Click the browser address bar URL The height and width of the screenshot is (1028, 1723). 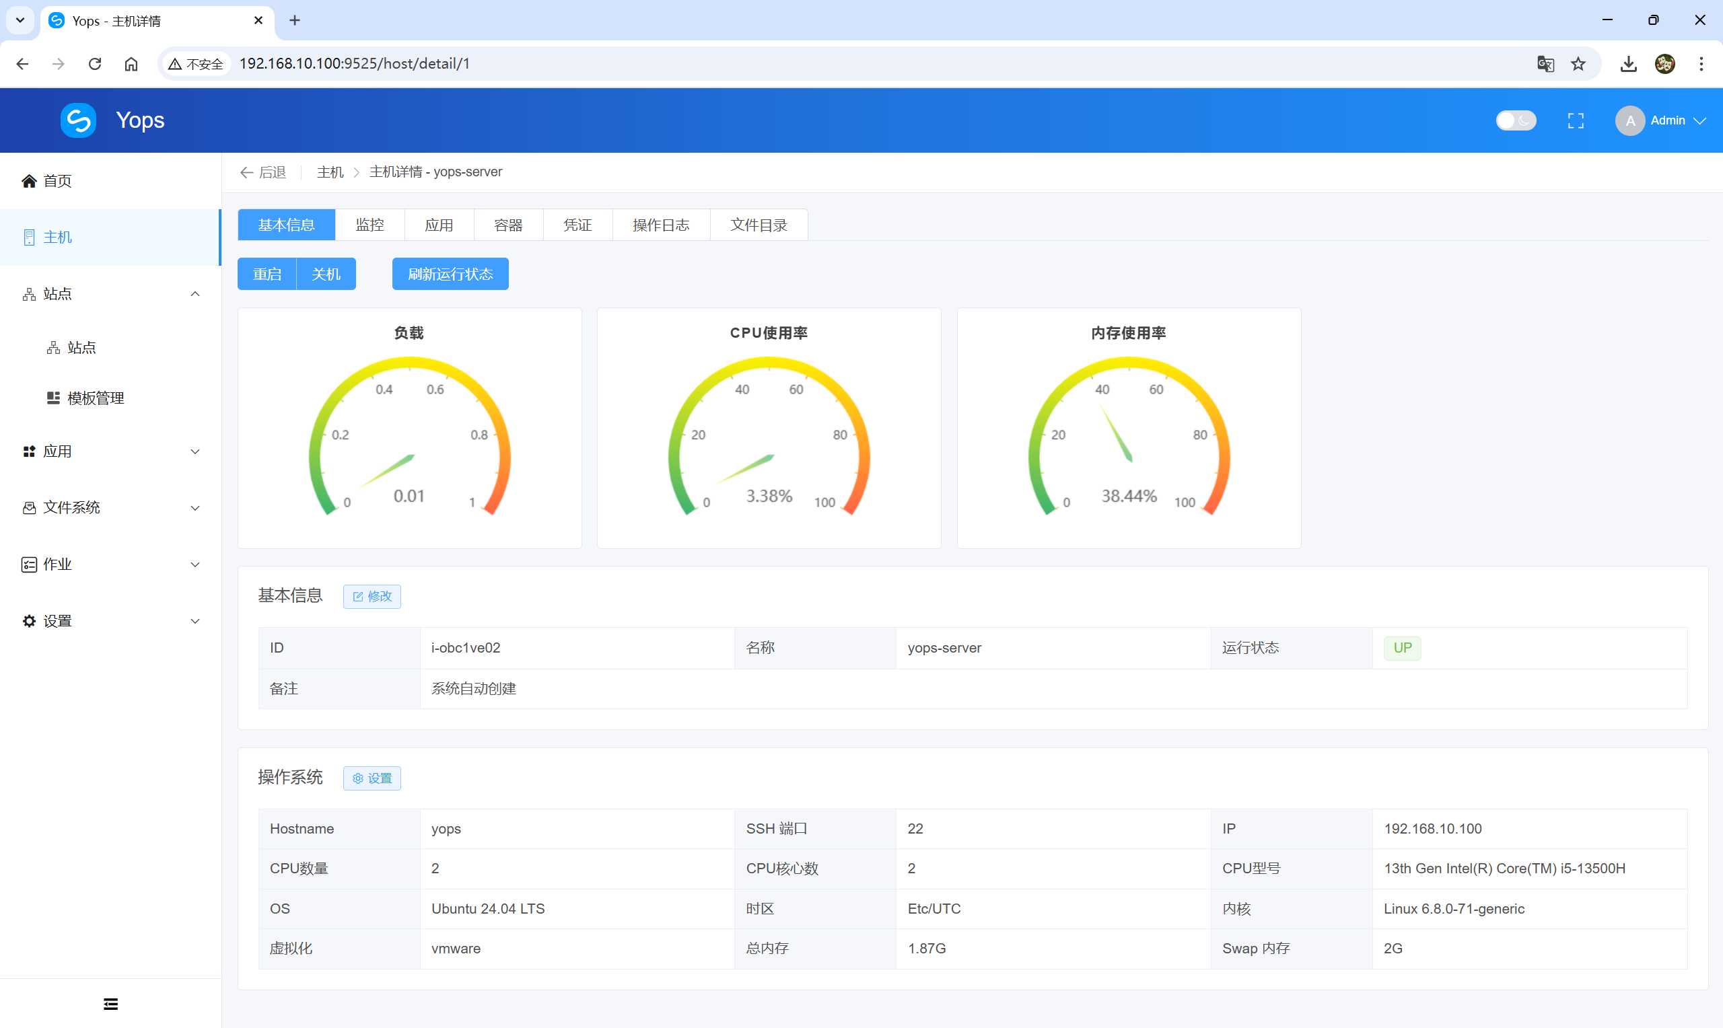pyautogui.click(x=354, y=64)
